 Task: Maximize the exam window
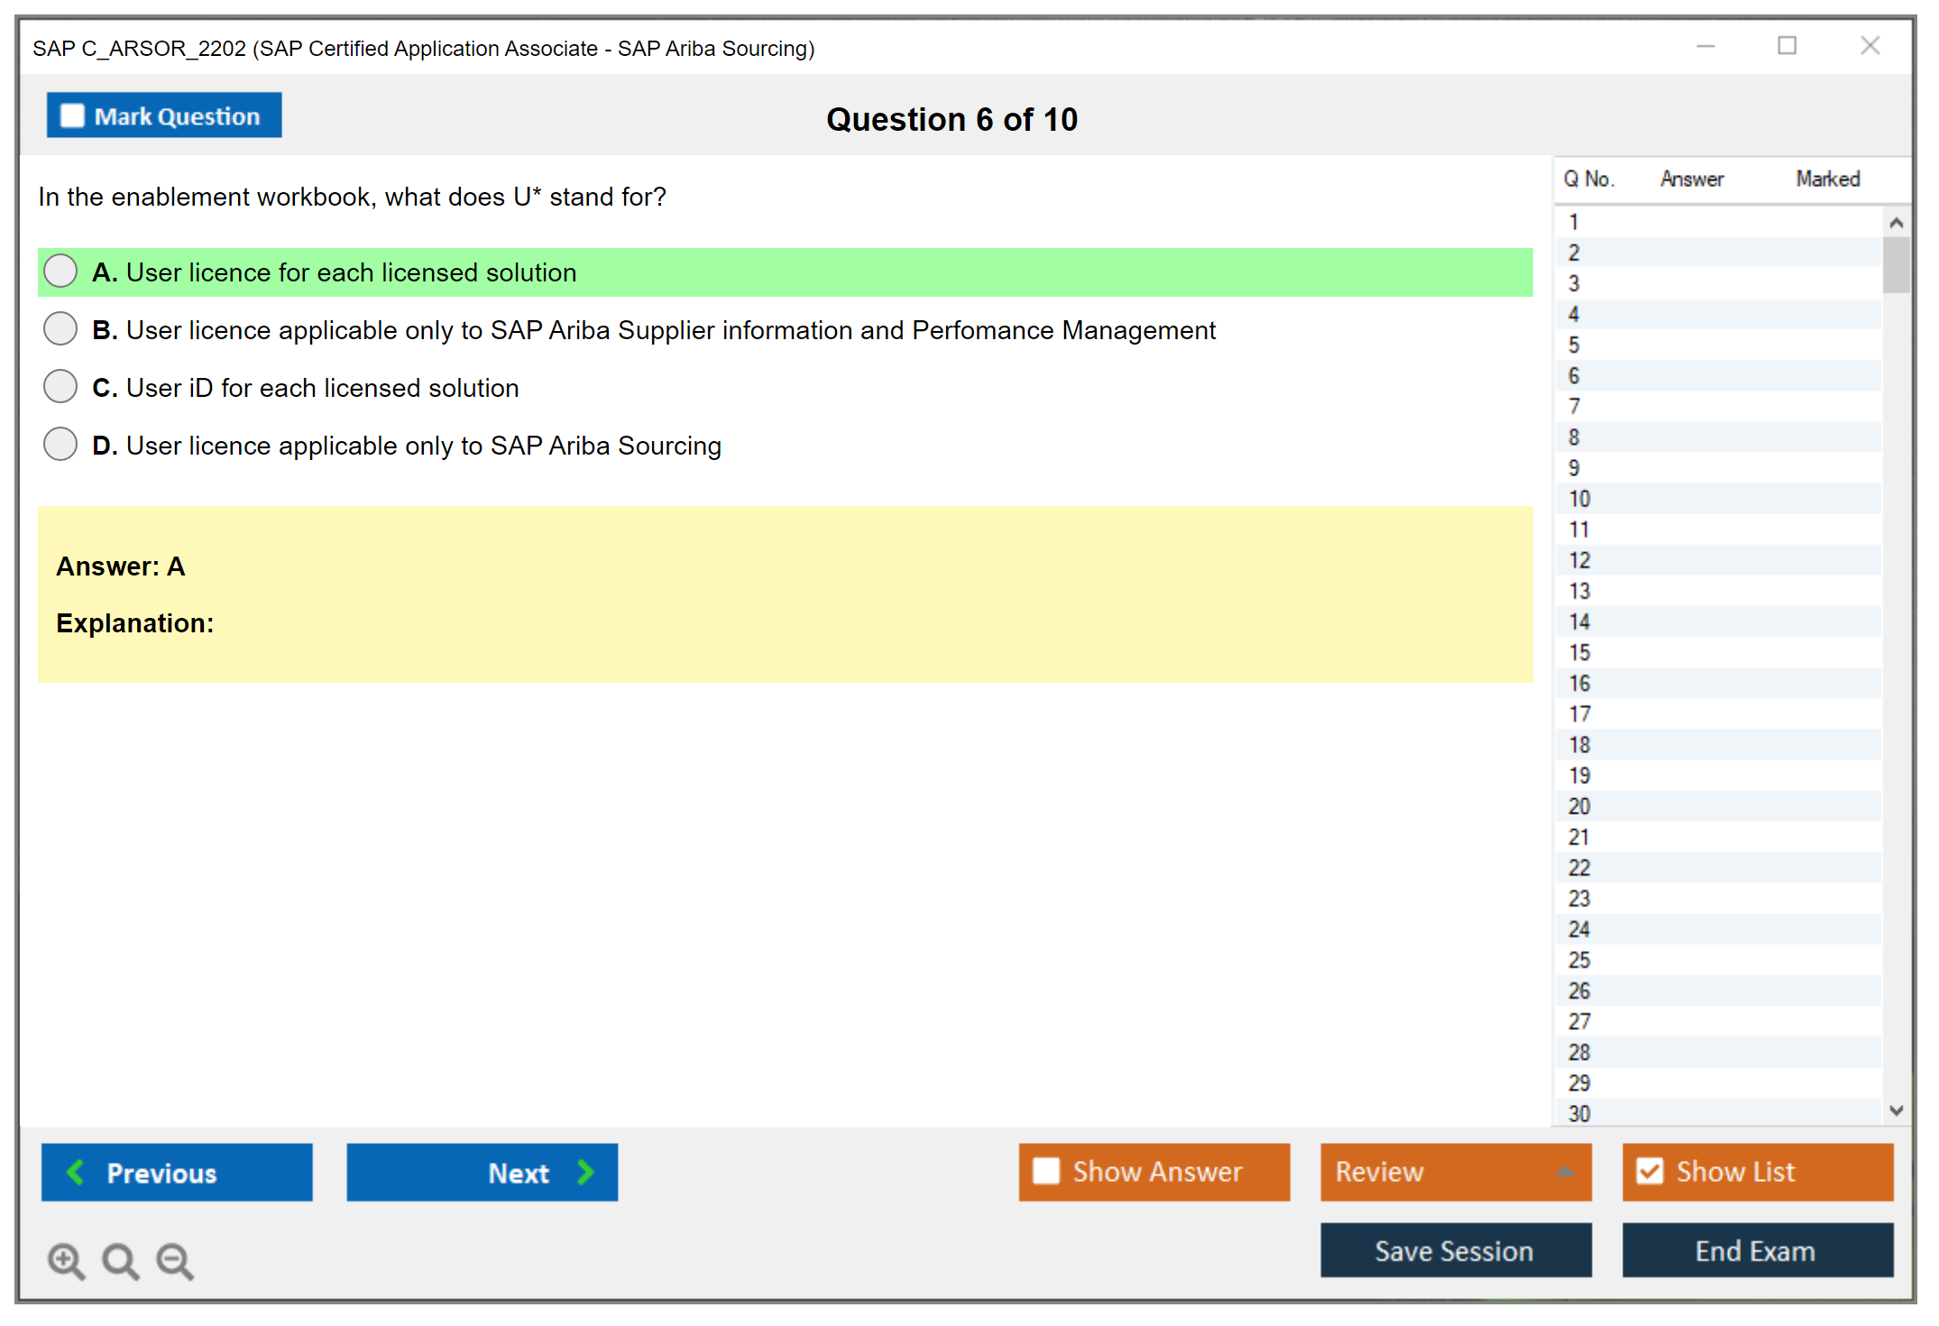click(1787, 46)
